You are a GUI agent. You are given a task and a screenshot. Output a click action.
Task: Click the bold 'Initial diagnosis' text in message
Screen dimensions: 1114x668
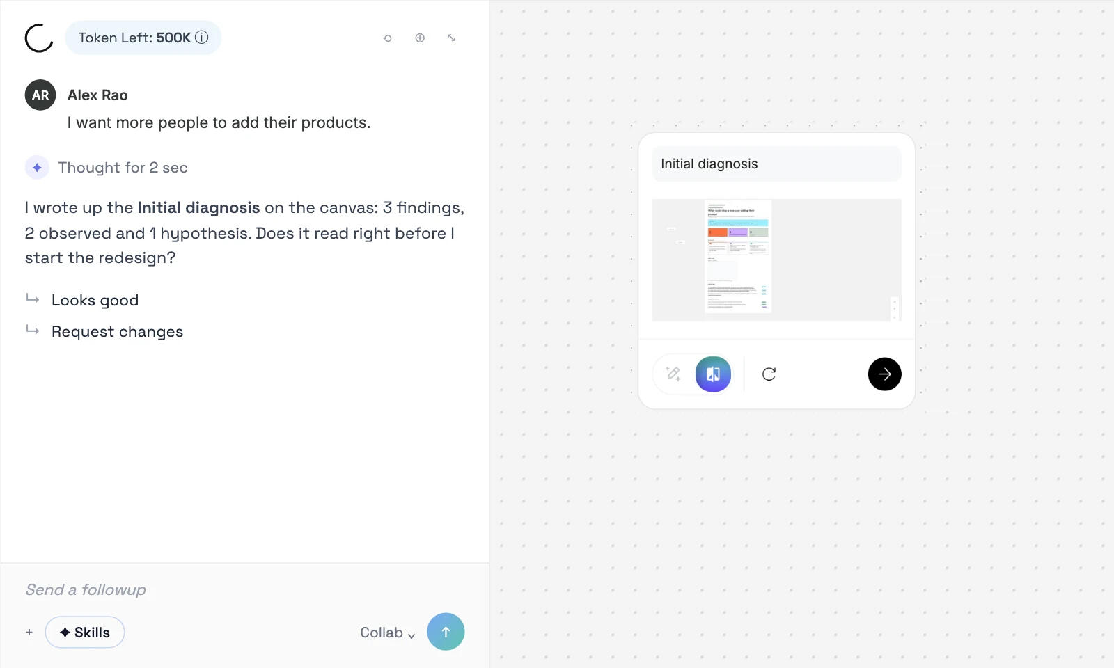point(198,208)
